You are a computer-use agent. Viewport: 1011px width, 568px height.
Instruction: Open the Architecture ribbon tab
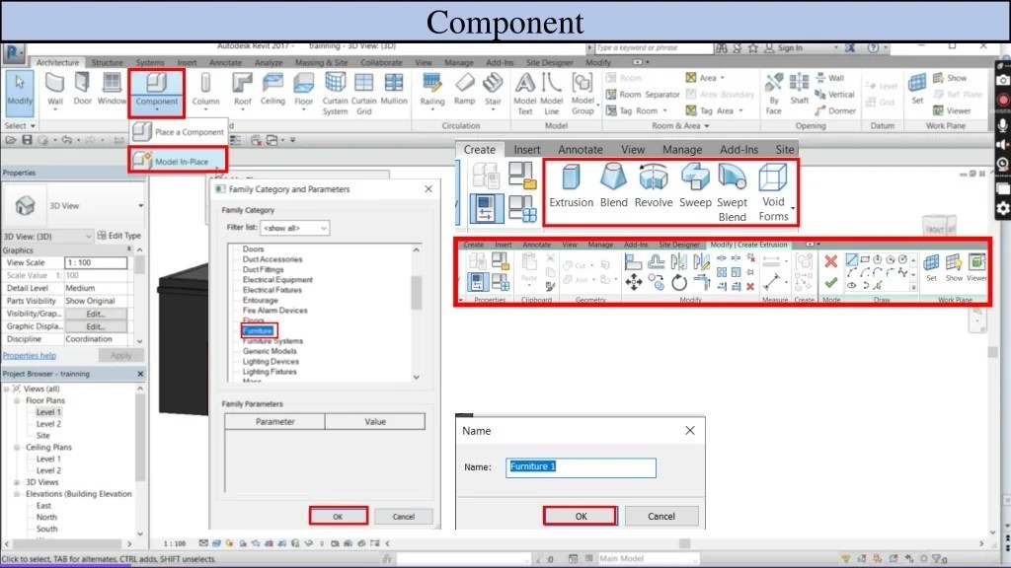coord(57,62)
